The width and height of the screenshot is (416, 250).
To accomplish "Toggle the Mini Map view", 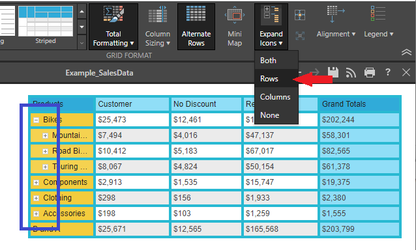I will pyautogui.click(x=235, y=27).
